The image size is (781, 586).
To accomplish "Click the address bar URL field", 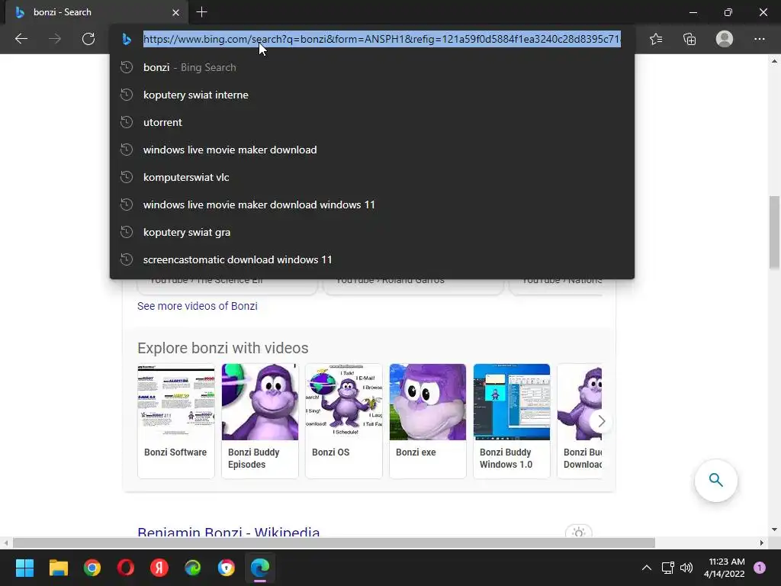I will [381, 39].
